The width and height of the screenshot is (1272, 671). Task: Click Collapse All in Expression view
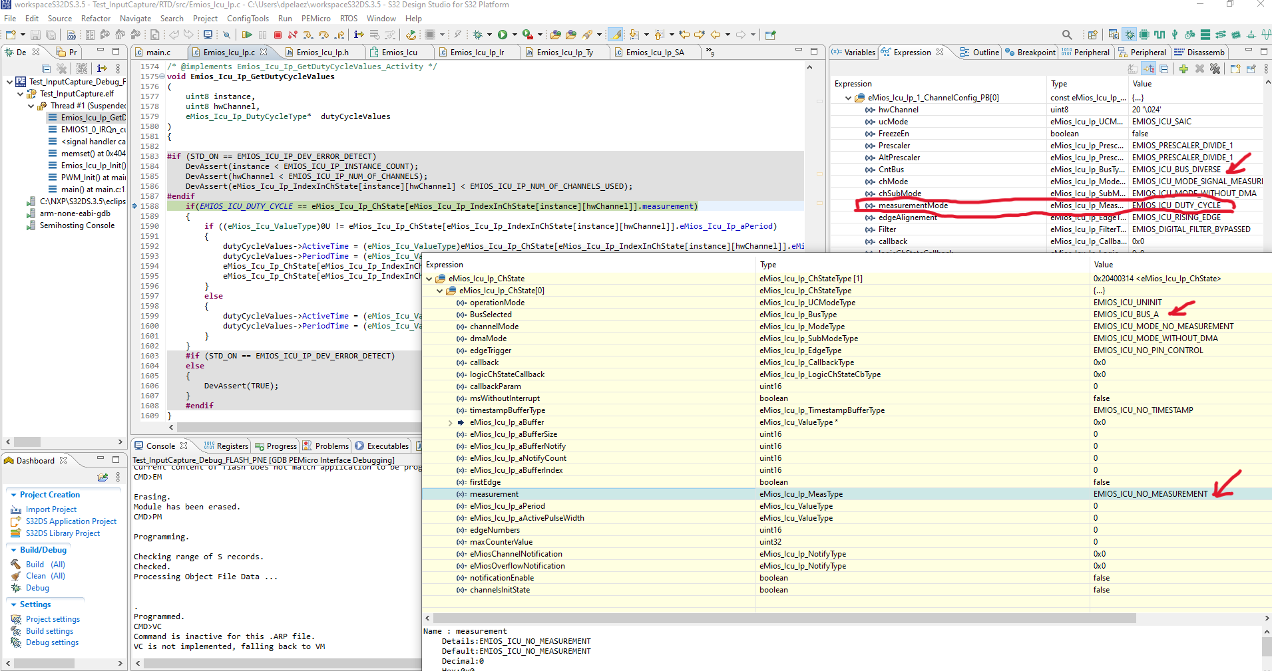[x=1164, y=68]
